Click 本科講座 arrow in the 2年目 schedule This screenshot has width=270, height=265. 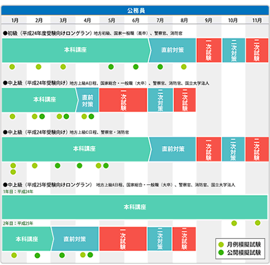coord(28,239)
